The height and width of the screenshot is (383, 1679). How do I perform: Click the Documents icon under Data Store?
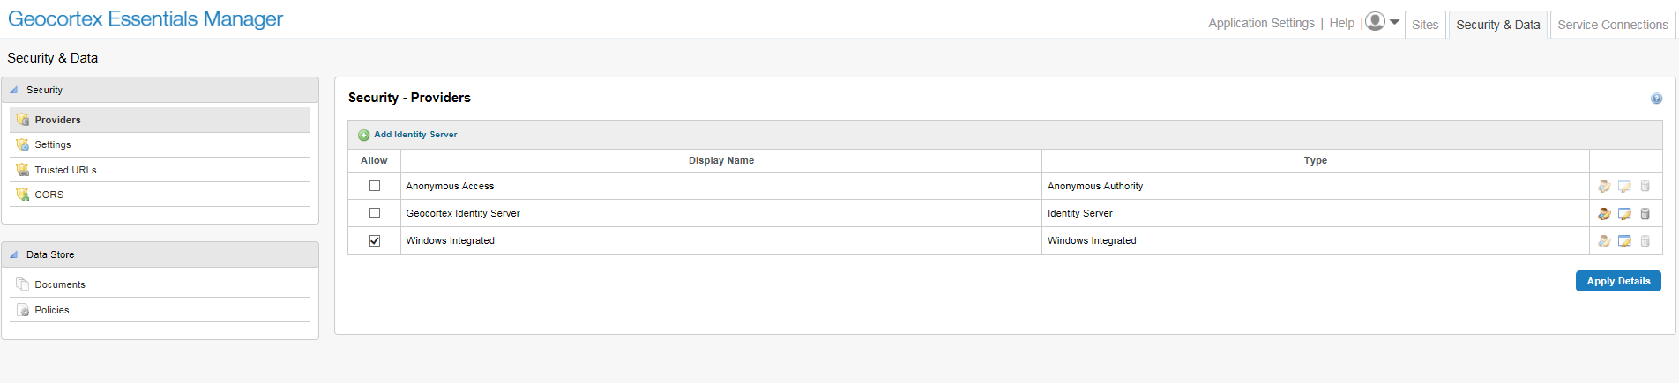pyautogui.click(x=23, y=284)
